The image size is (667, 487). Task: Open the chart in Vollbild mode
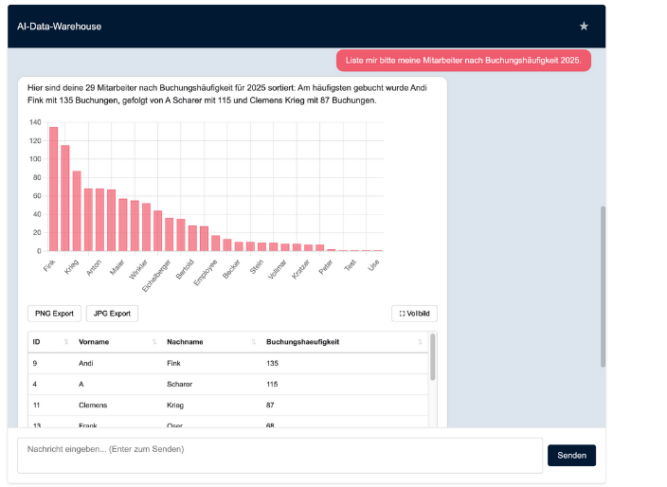[x=414, y=314]
